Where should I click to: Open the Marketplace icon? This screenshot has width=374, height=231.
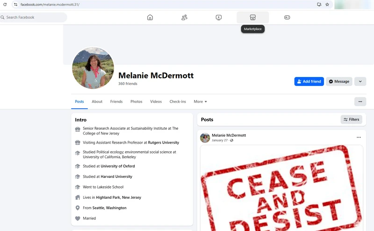tap(253, 17)
